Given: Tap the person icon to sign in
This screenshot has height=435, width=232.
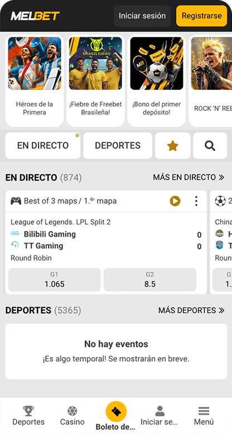Looking at the screenshot, I should point(159,411).
